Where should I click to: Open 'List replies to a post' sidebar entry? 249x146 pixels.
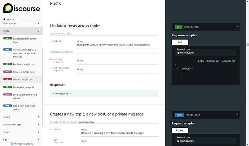21,87
